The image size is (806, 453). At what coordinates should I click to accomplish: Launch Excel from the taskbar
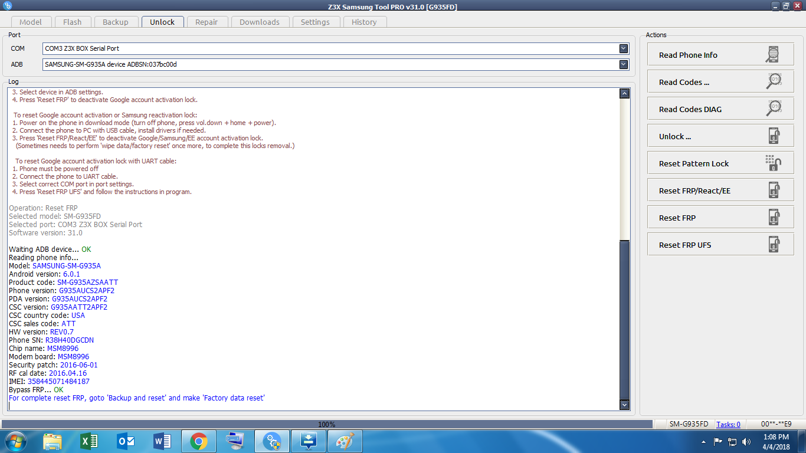point(89,441)
